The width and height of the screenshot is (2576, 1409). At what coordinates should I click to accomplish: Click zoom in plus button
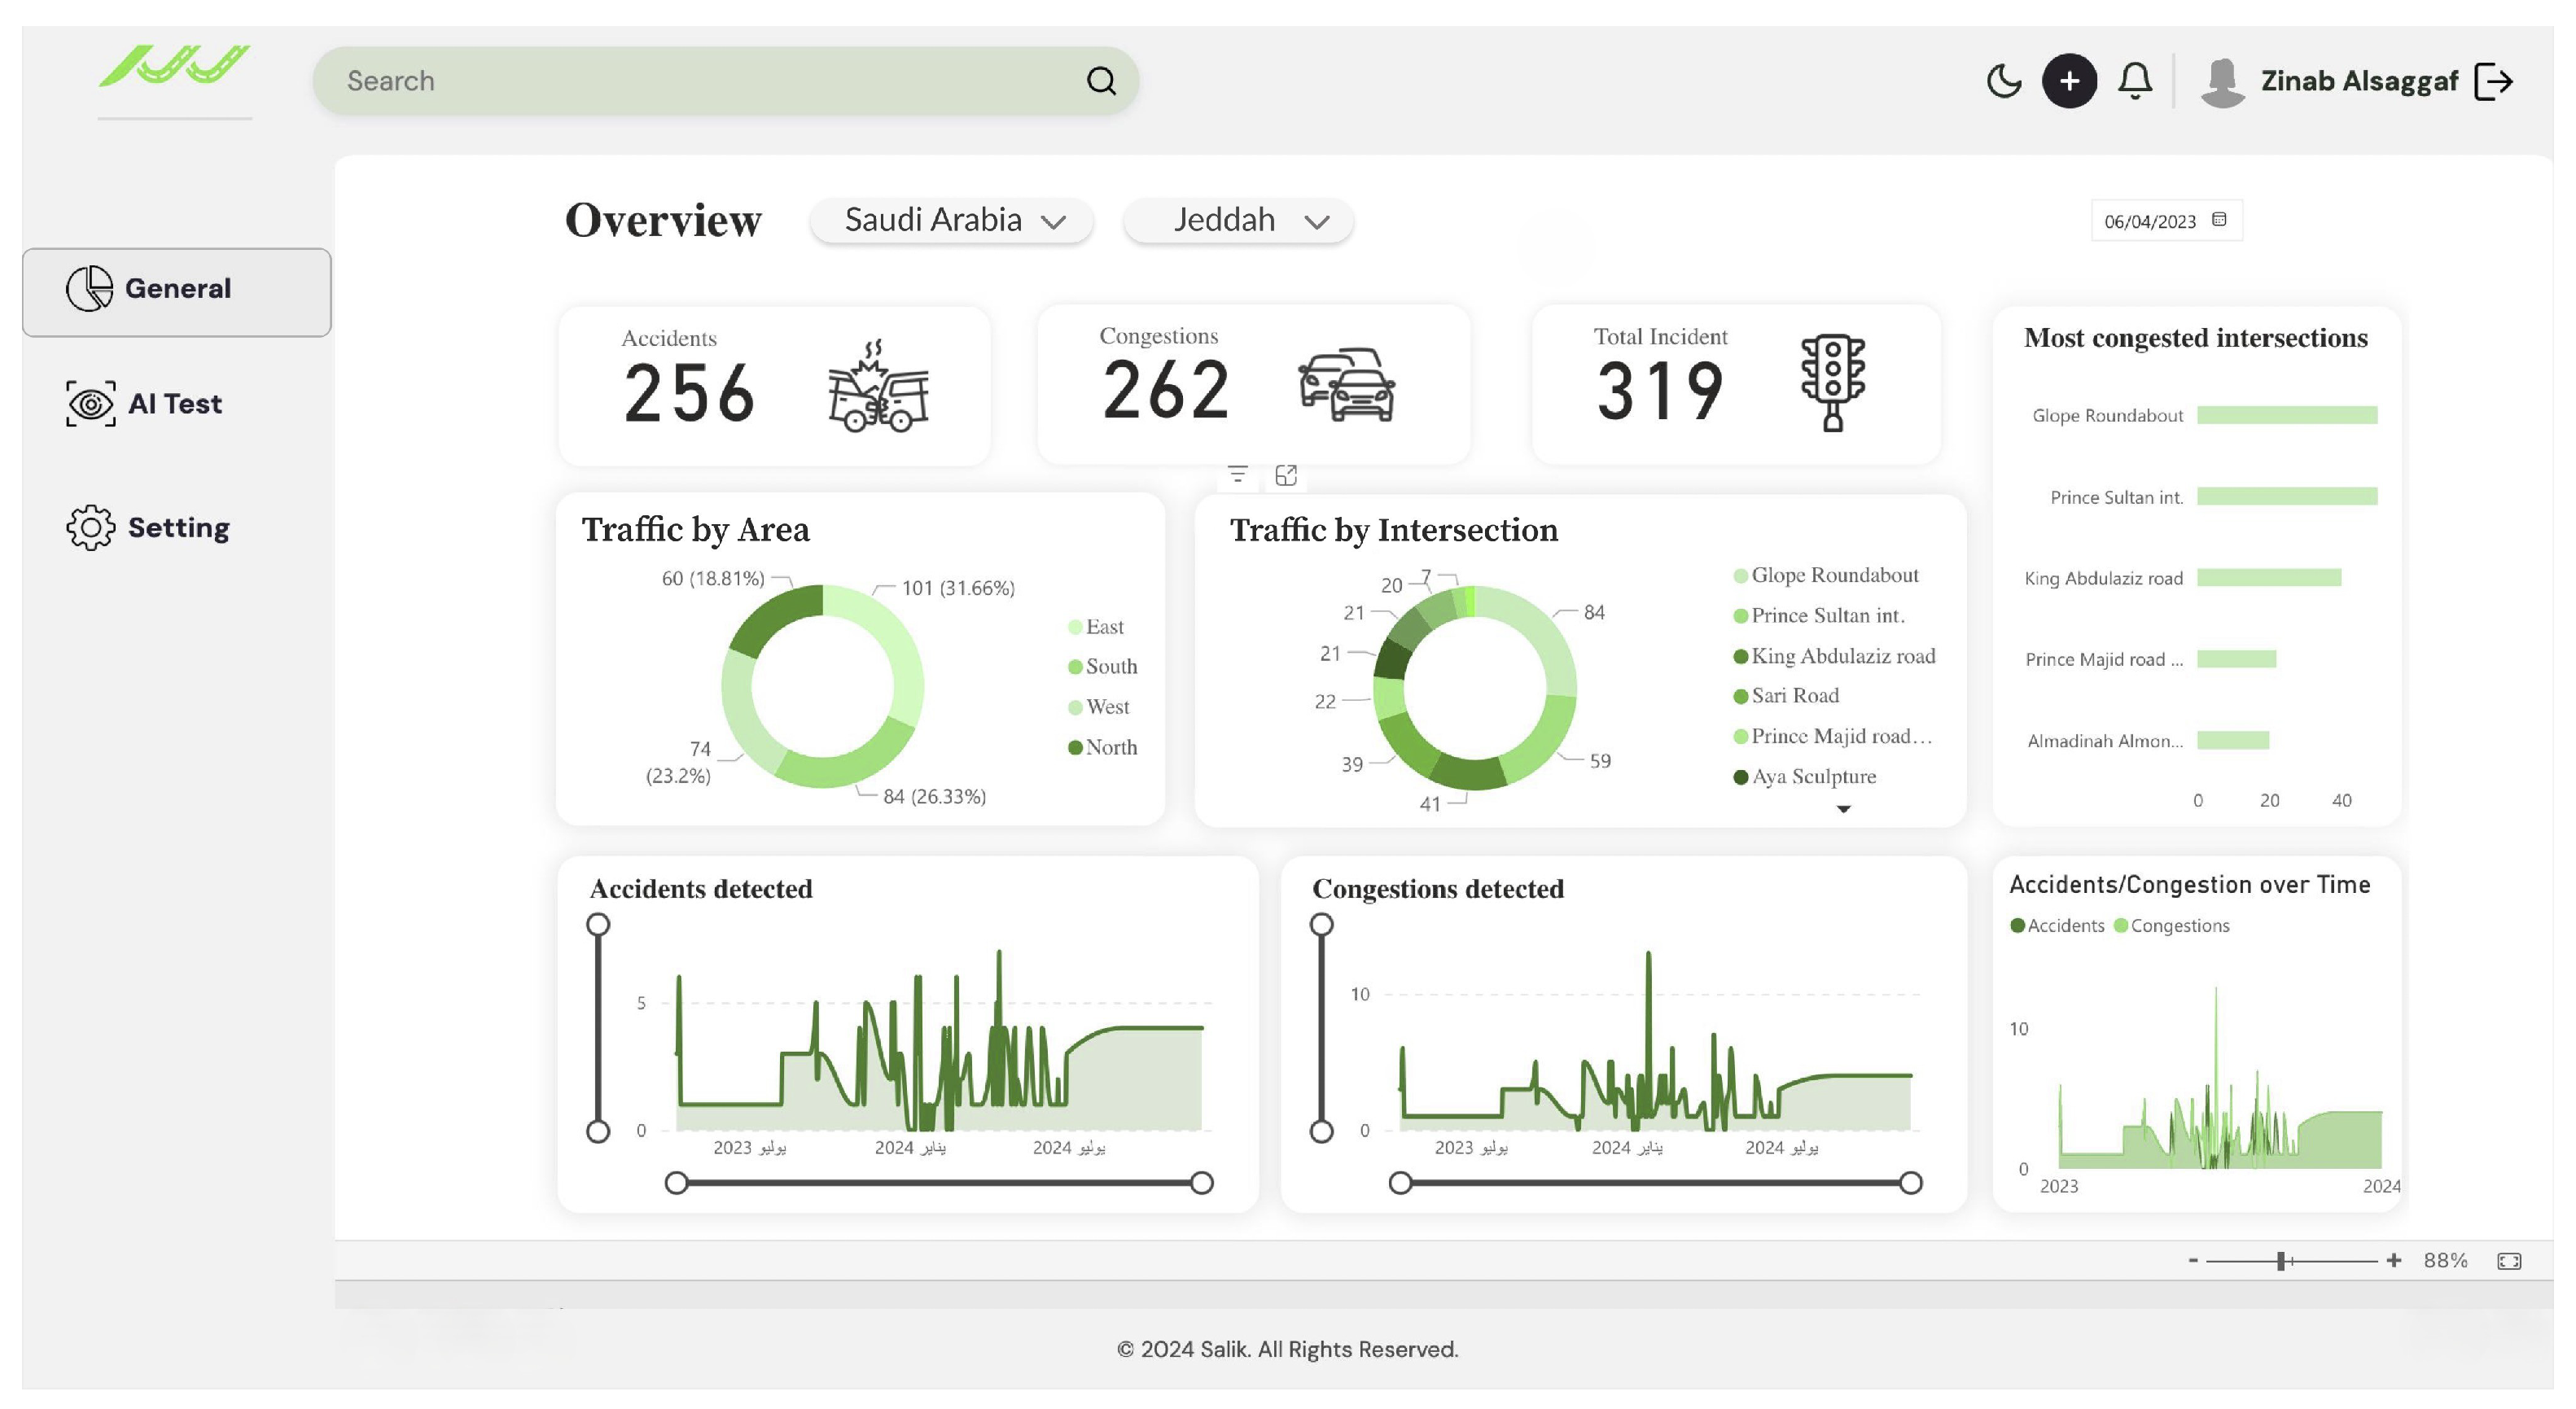click(2393, 1260)
